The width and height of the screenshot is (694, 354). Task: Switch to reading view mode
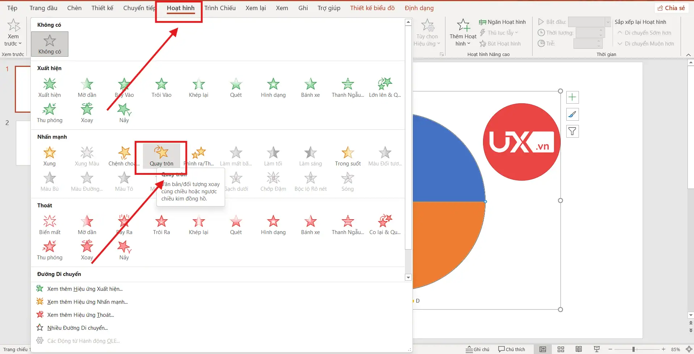[x=579, y=349]
